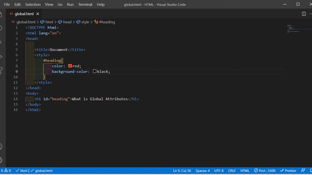Close the global.html tab
Viewport: 312px width, 175px height.
point(38,14)
